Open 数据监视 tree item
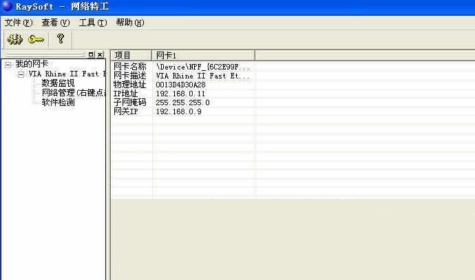The image size is (475, 280). point(58,83)
